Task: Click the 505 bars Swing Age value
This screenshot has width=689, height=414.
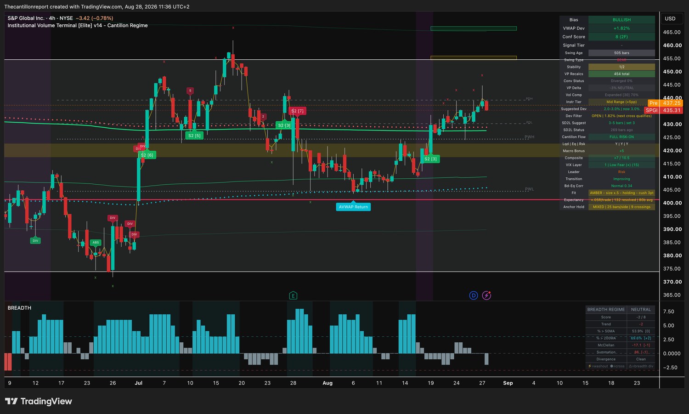Action: [621, 53]
